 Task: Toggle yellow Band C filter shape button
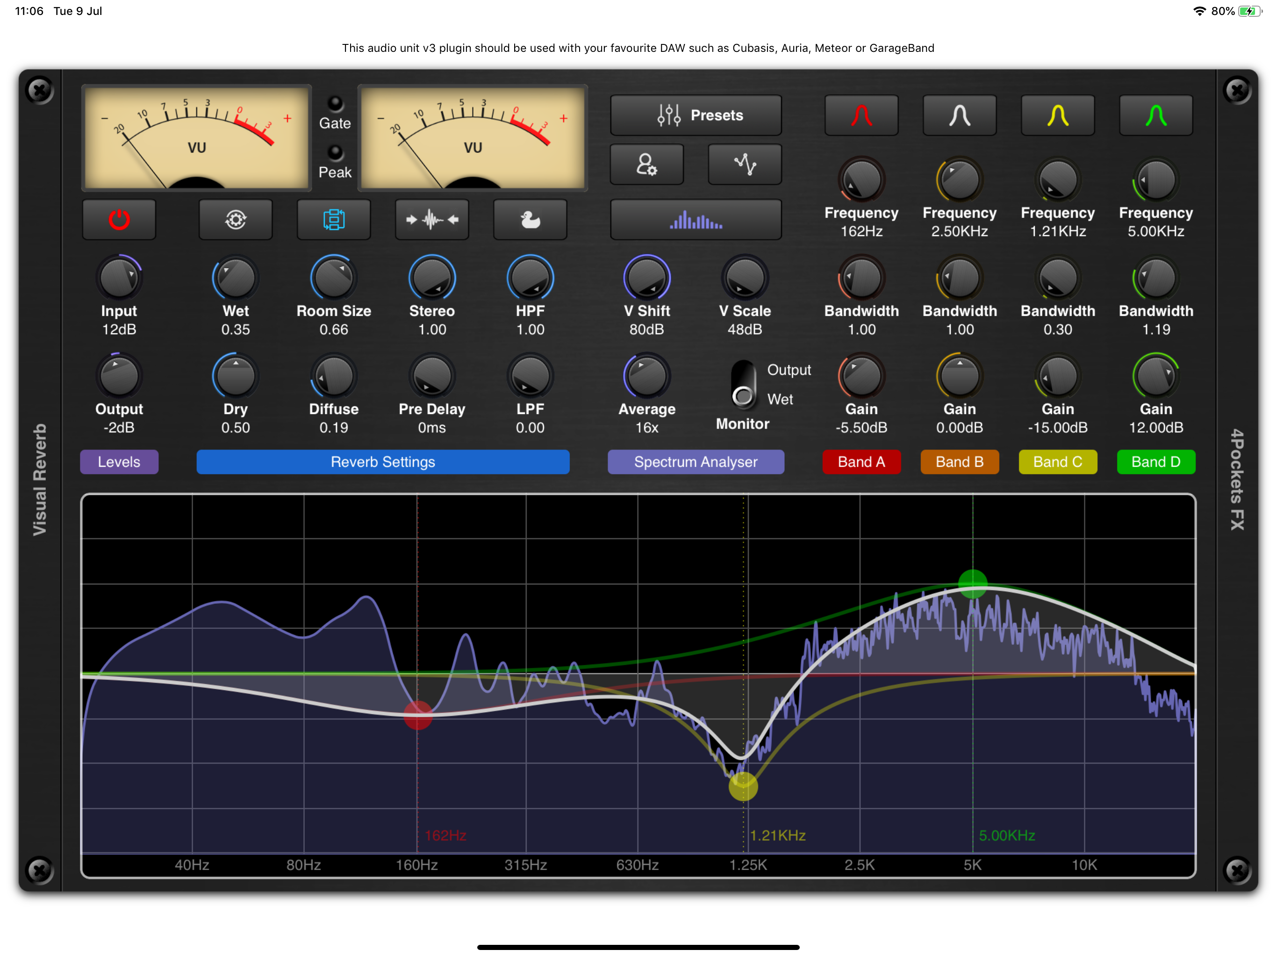[1058, 115]
